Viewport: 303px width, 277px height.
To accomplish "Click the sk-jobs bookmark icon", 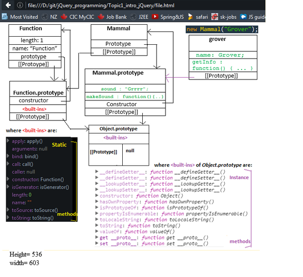I will 215,17.
